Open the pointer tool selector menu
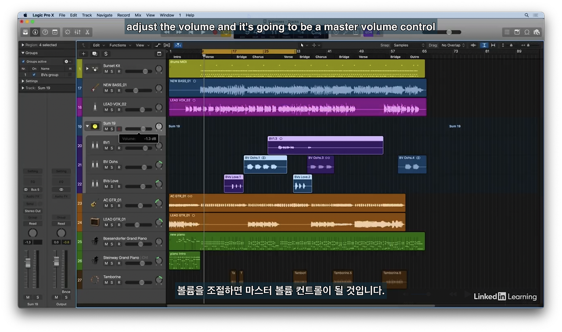Screen dimensions: 562x332 (x=304, y=45)
